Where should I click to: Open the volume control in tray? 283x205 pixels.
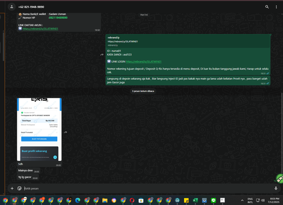click(x=263, y=200)
